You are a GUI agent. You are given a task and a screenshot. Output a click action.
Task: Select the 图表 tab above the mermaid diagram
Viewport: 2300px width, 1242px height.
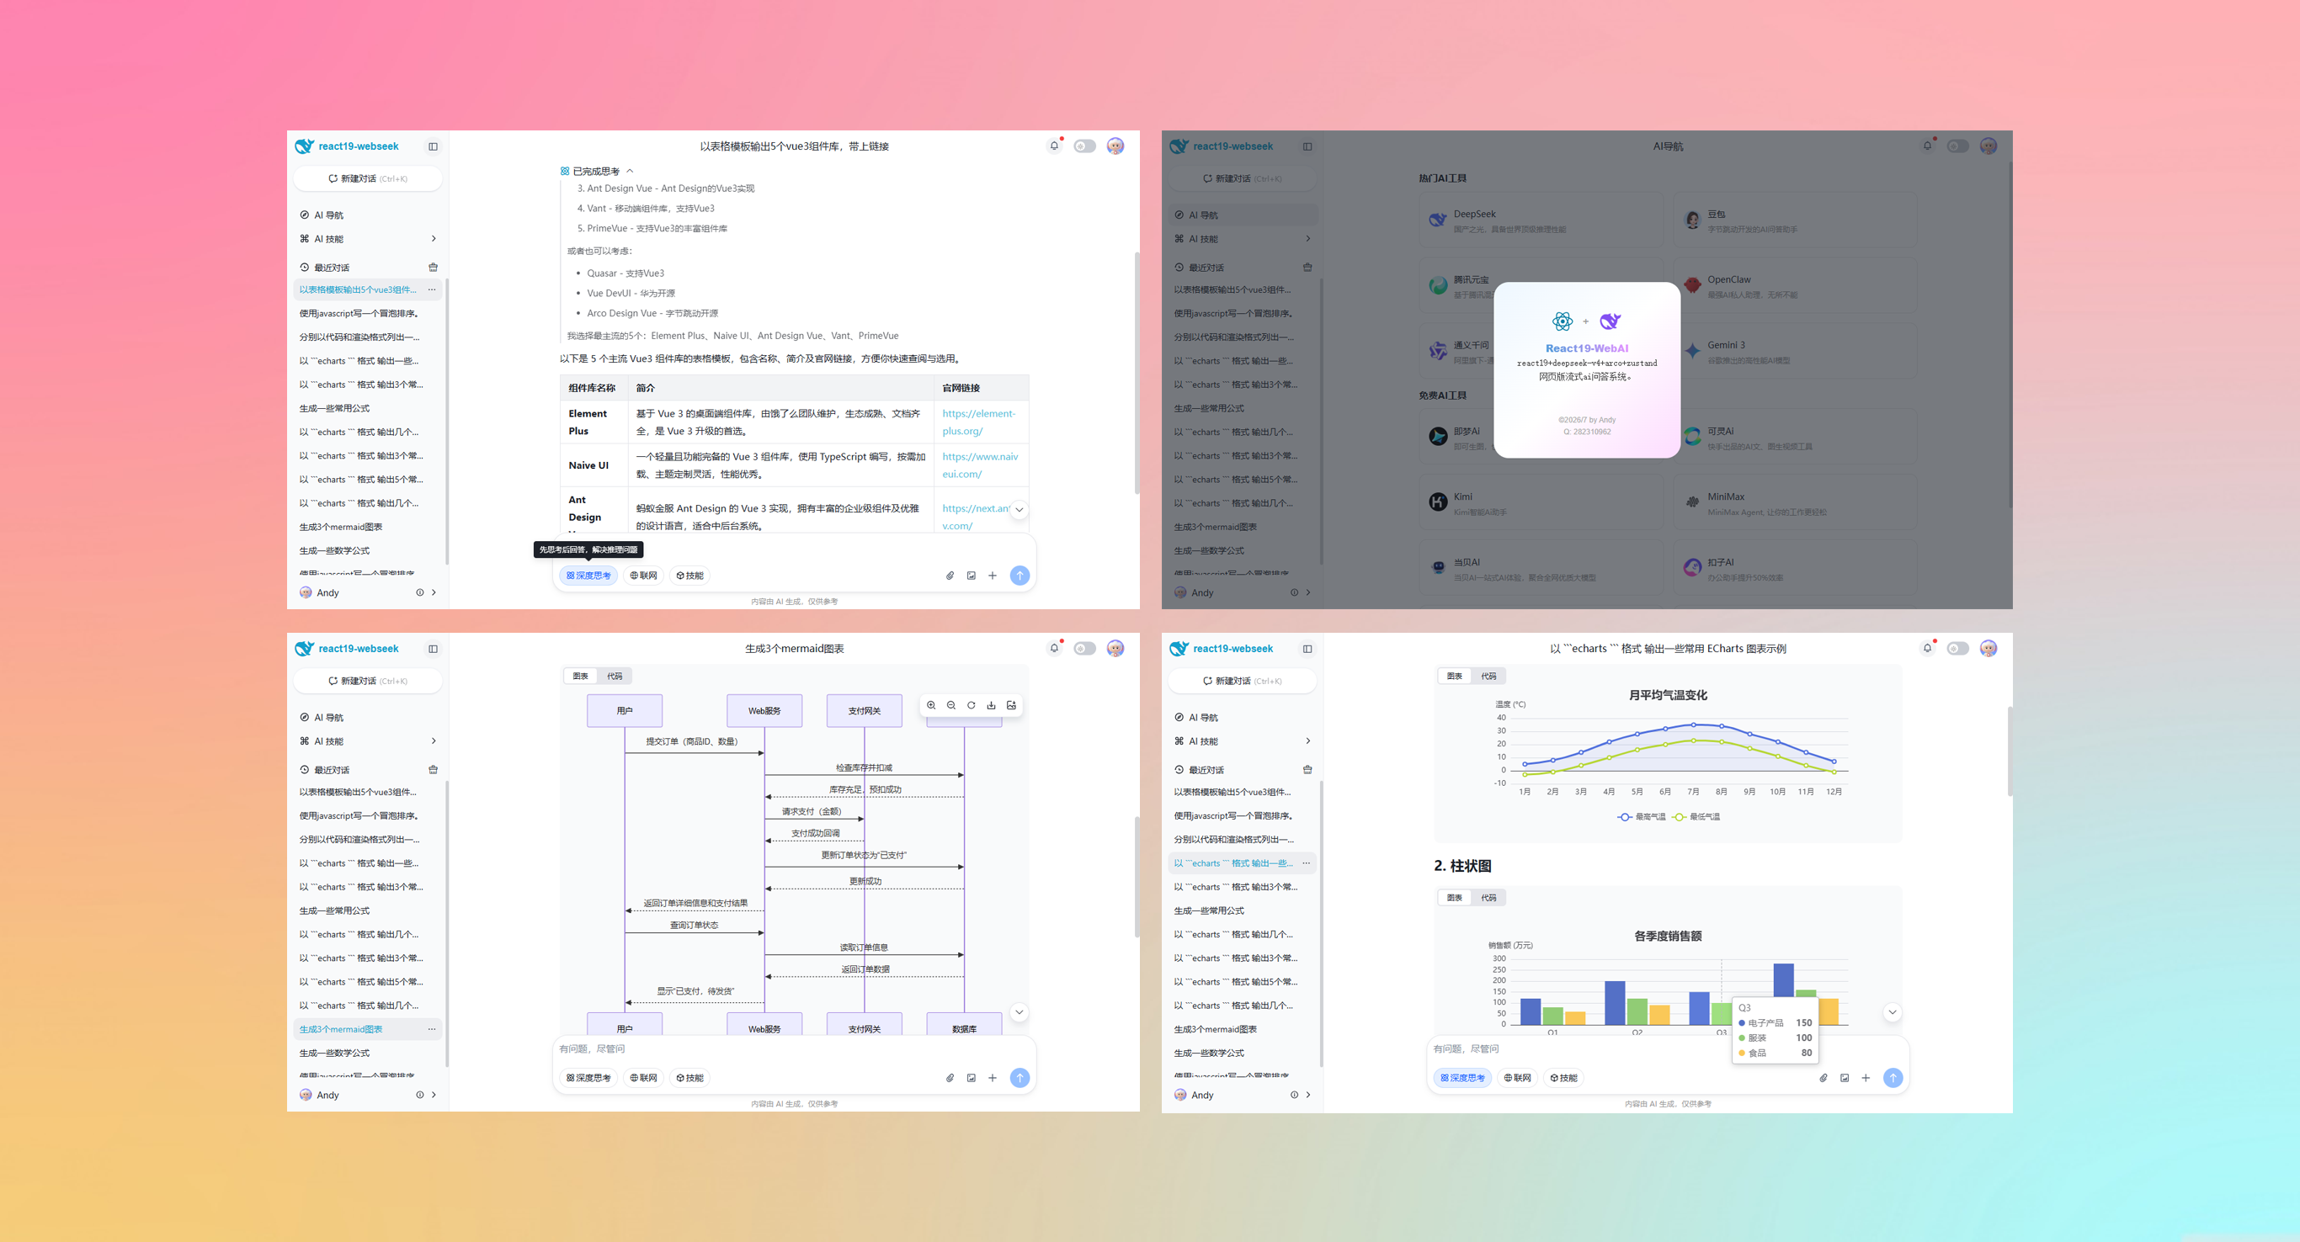[x=580, y=677]
